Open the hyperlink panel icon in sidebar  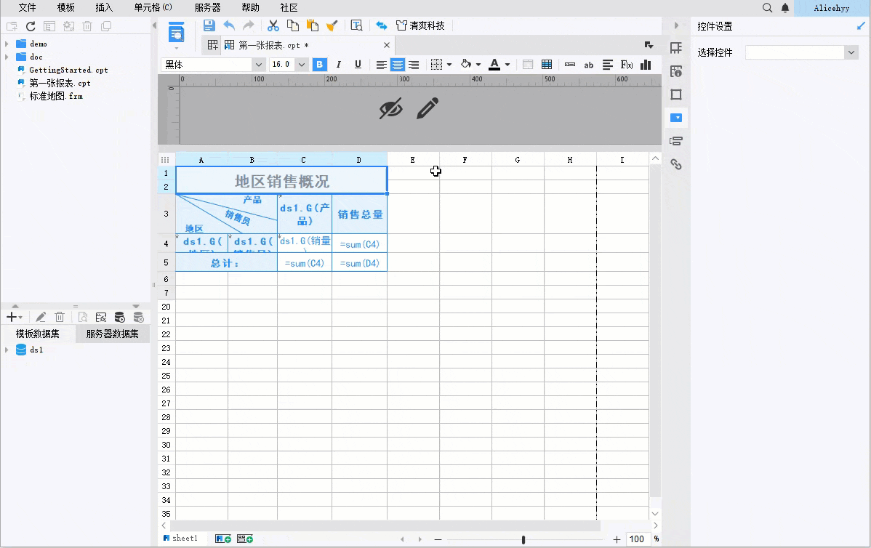pyautogui.click(x=676, y=164)
